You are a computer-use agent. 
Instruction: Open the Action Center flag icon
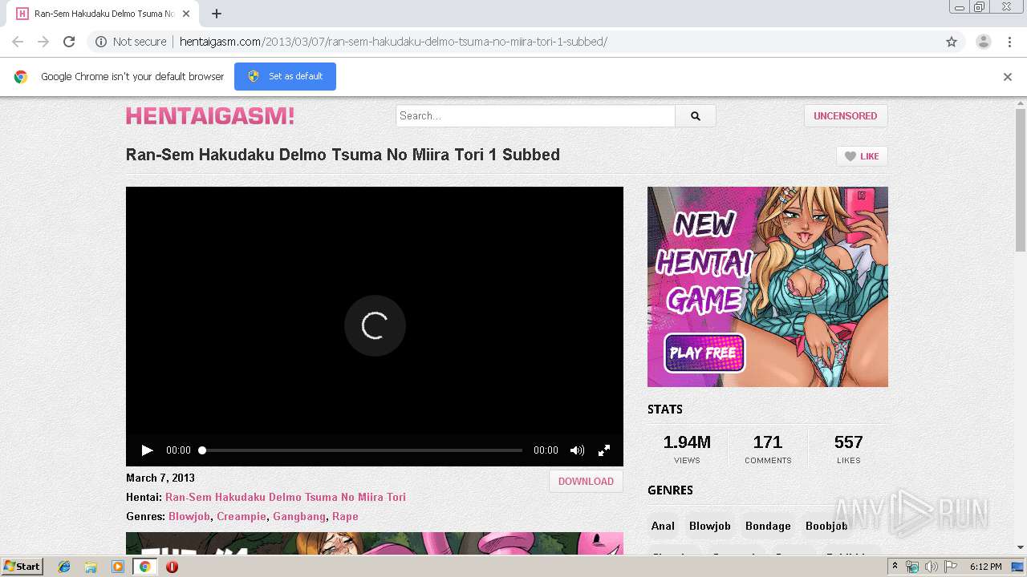tap(951, 567)
